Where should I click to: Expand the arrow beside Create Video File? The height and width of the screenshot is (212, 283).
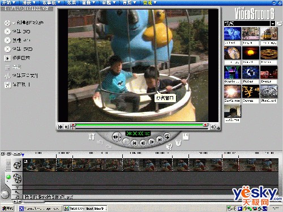pos(14,23)
